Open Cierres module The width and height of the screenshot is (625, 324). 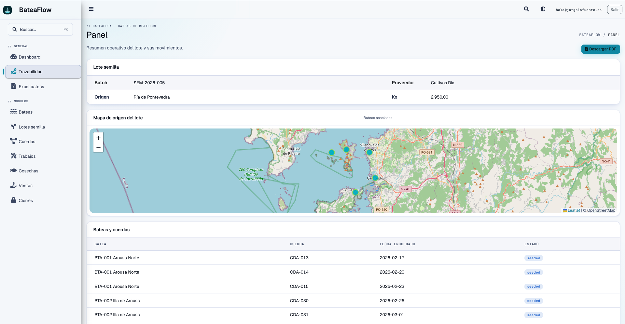(x=43, y=200)
